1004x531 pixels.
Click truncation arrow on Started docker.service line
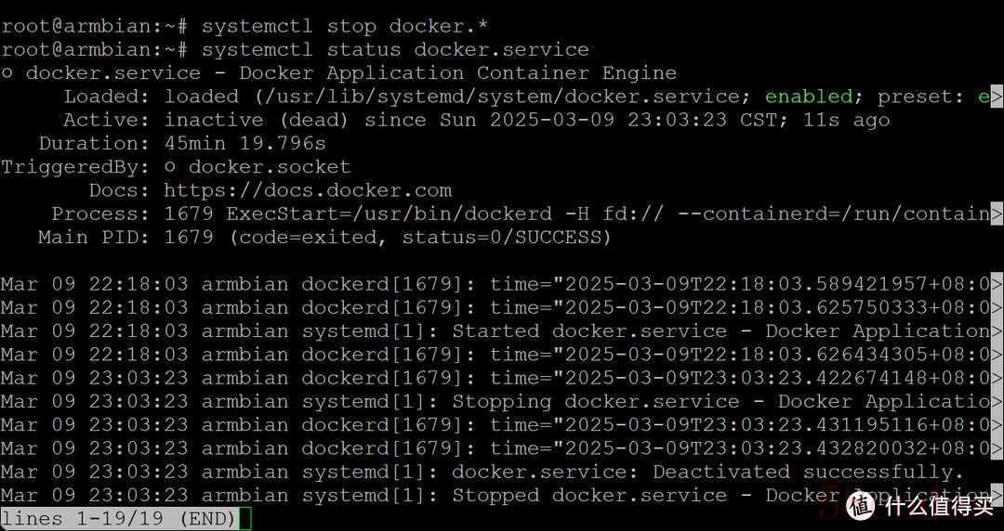997,331
